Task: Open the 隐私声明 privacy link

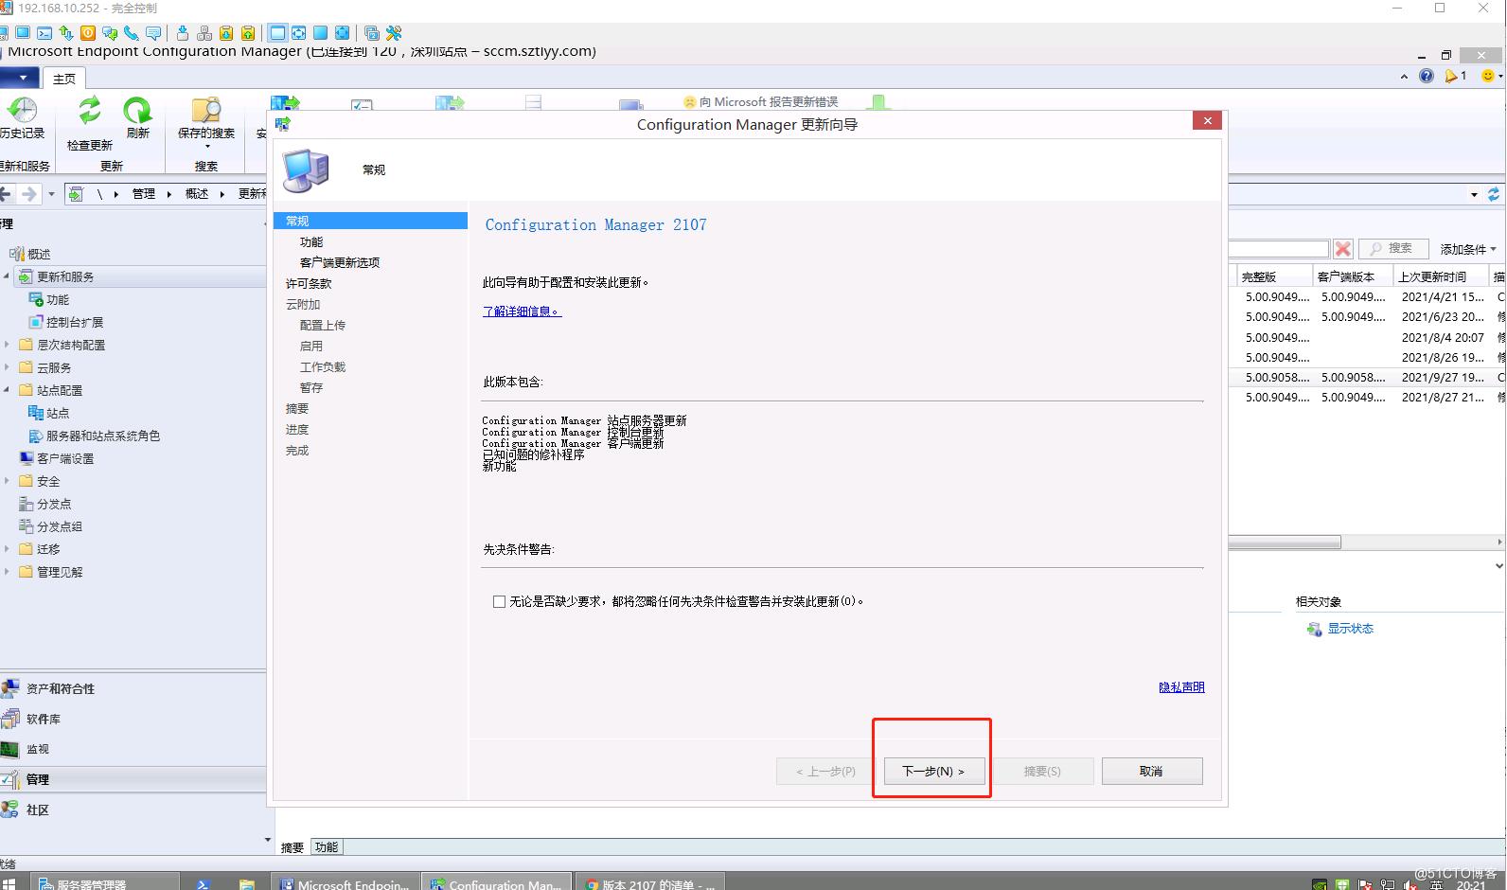Action: (1181, 687)
